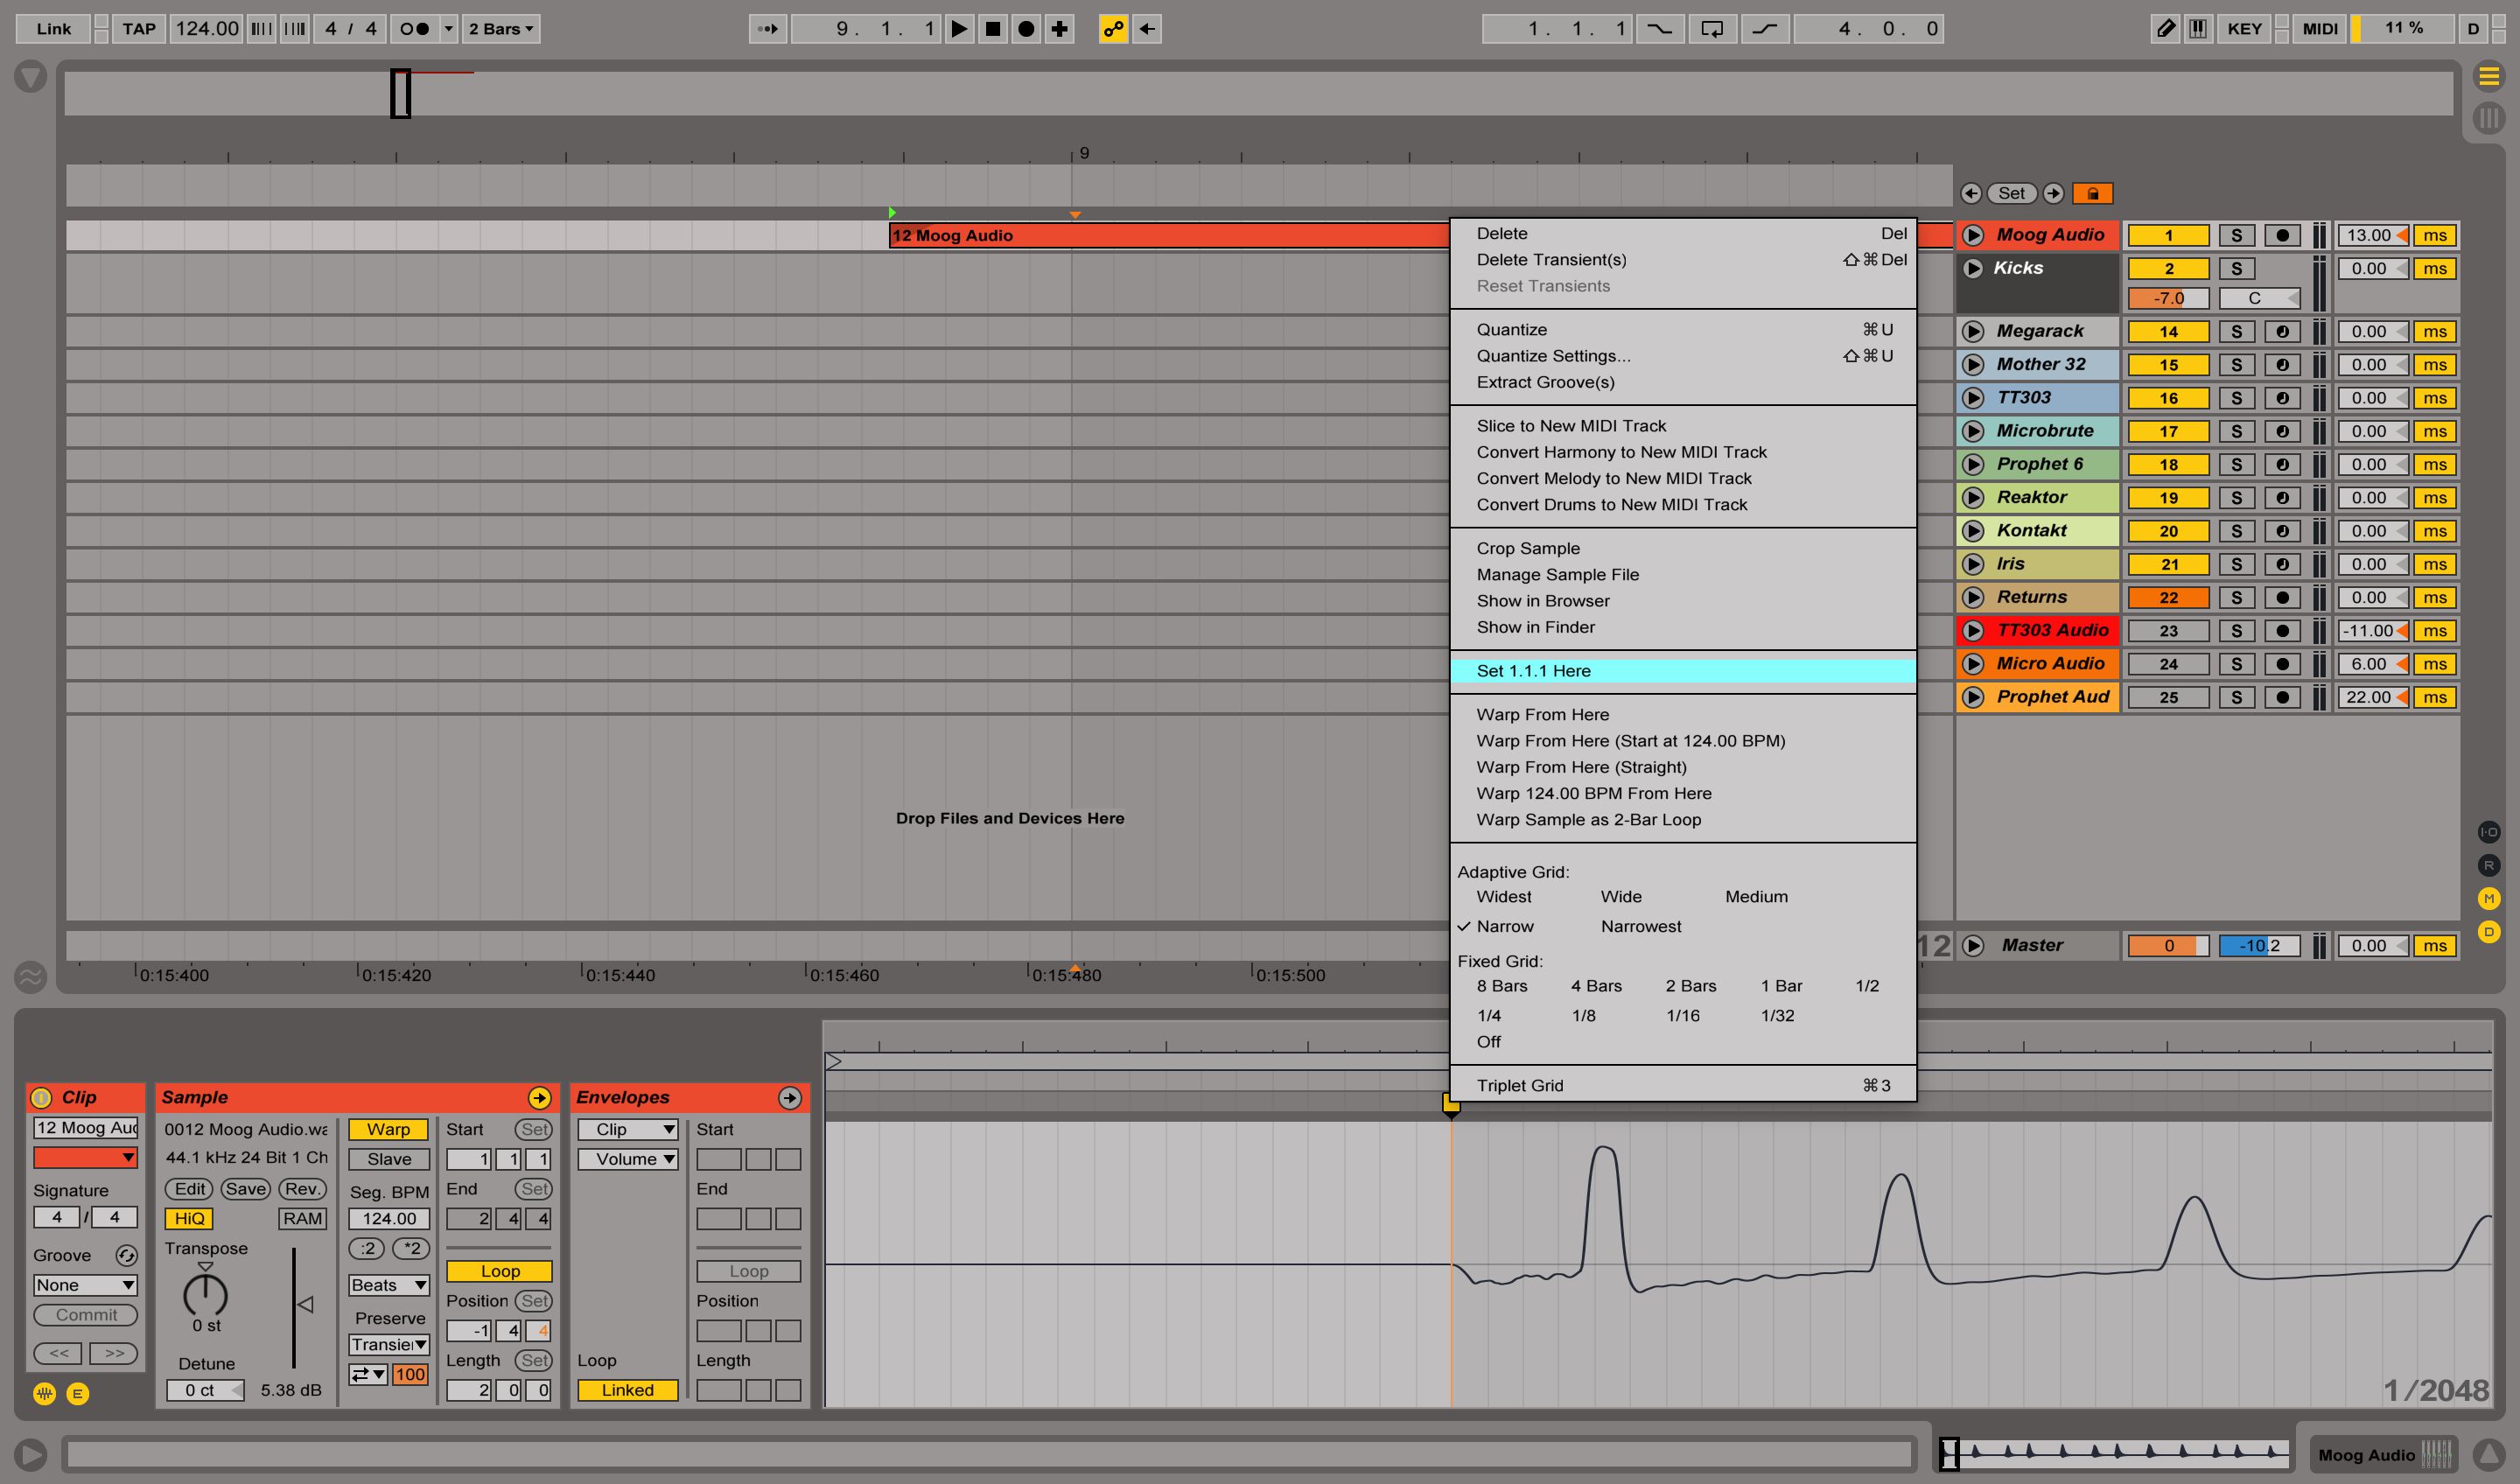Open the Volume envelope control chooser

pos(627,1159)
